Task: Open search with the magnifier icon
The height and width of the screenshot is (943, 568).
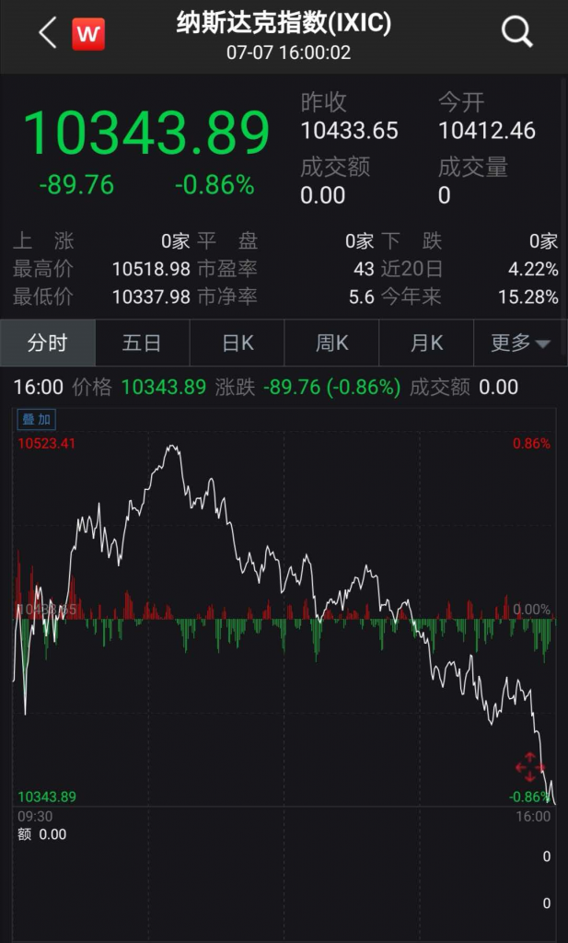Action: (517, 31)
